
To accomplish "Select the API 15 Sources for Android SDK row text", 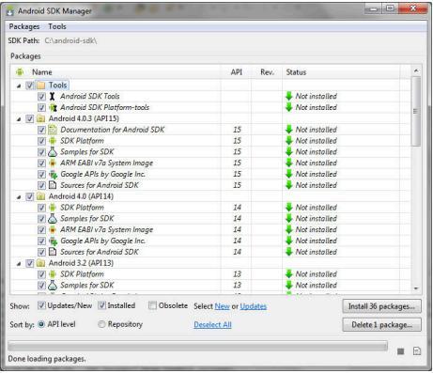I will (100, 185).
